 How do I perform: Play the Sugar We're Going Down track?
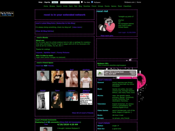[x=100, y=73]
